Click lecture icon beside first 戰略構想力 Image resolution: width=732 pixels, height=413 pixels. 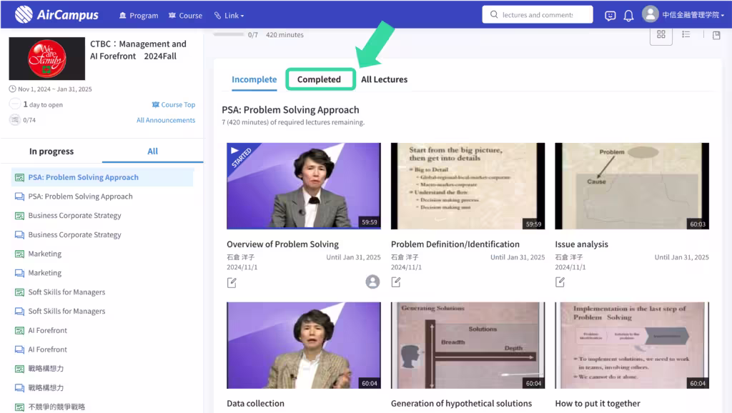(19, 369)
